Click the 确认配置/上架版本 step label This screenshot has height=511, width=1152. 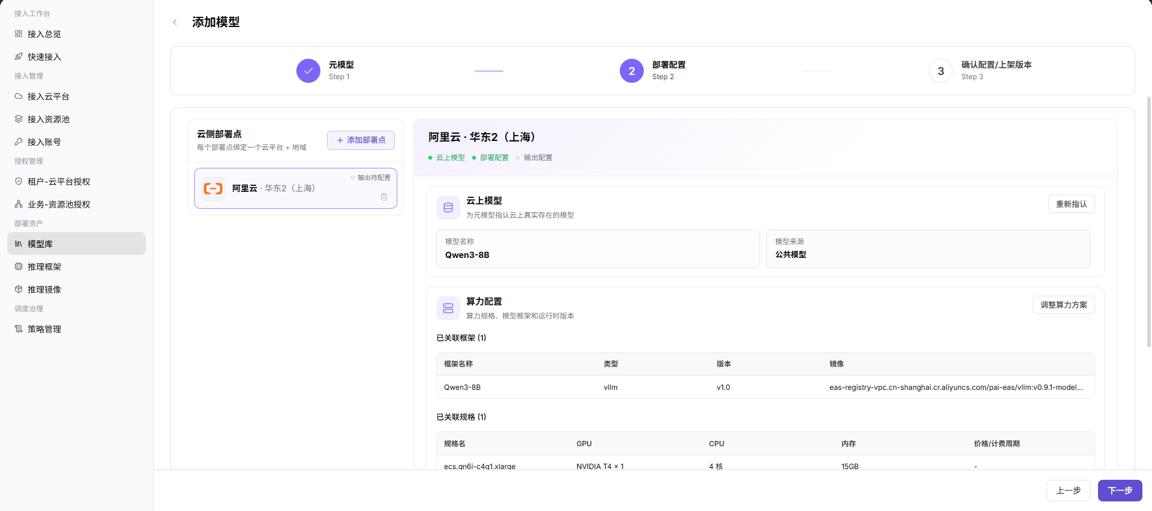[x=997, y=65]
